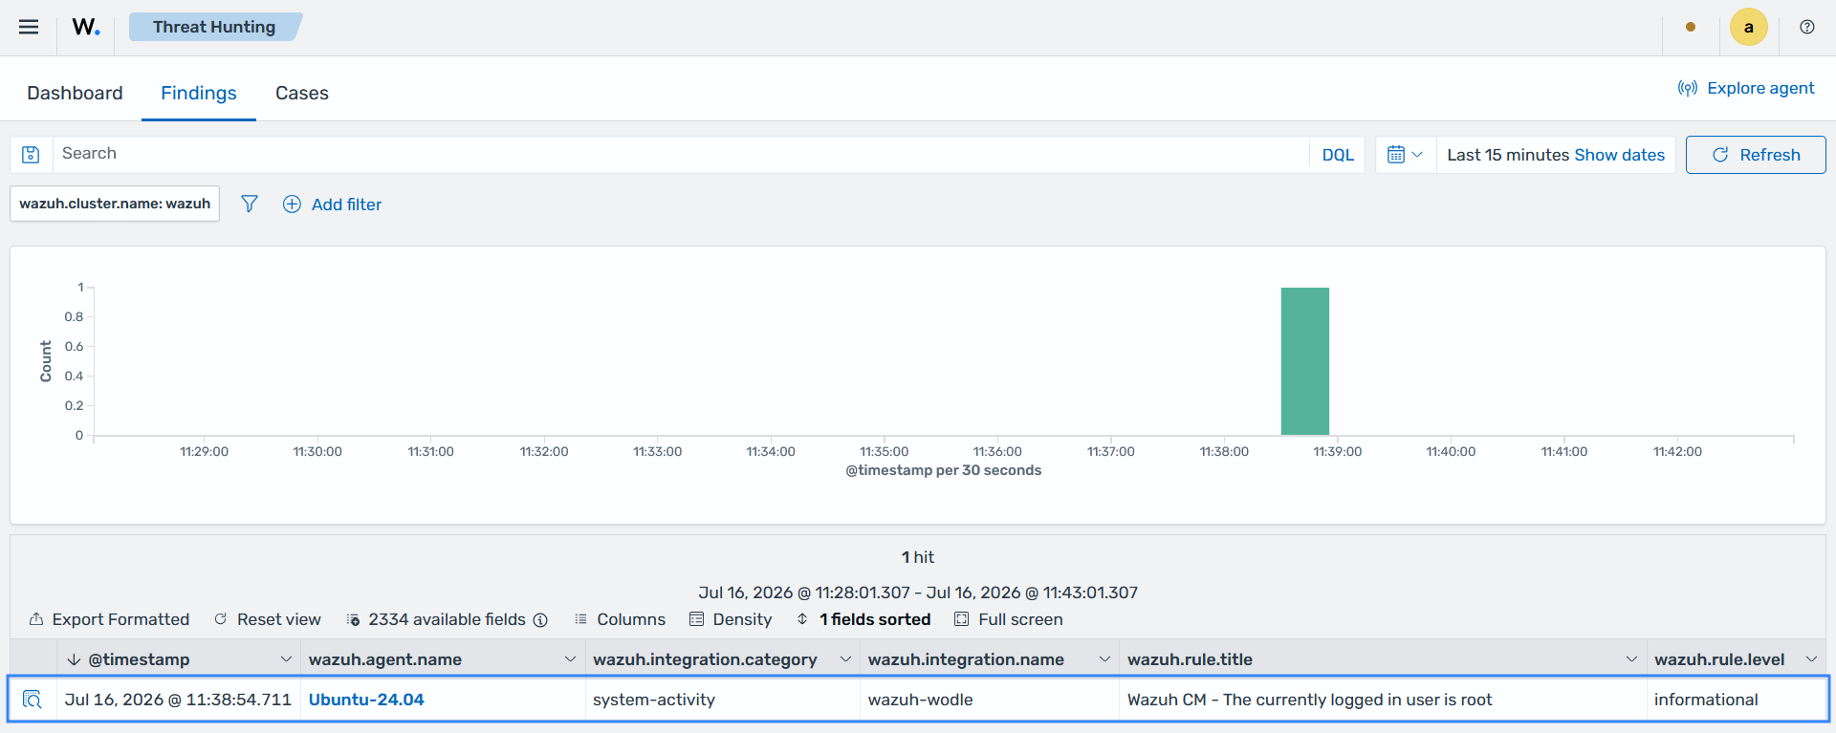Click the Explore agent signal icon

coord(1688,88)
